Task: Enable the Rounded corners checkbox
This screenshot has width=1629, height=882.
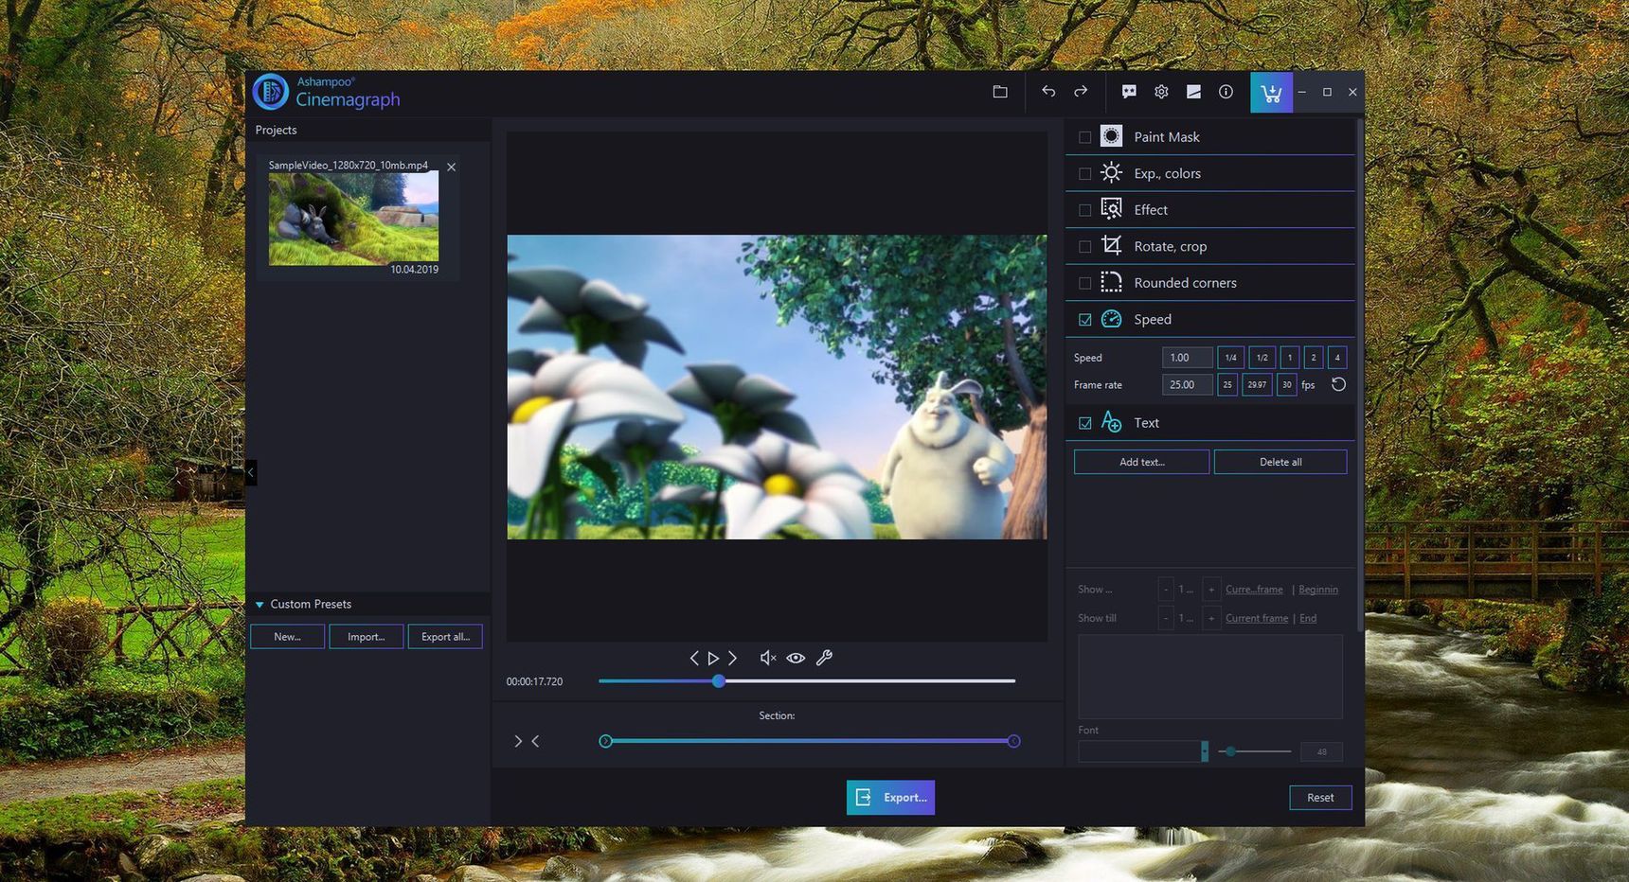Action: [x=1085, y=283]
